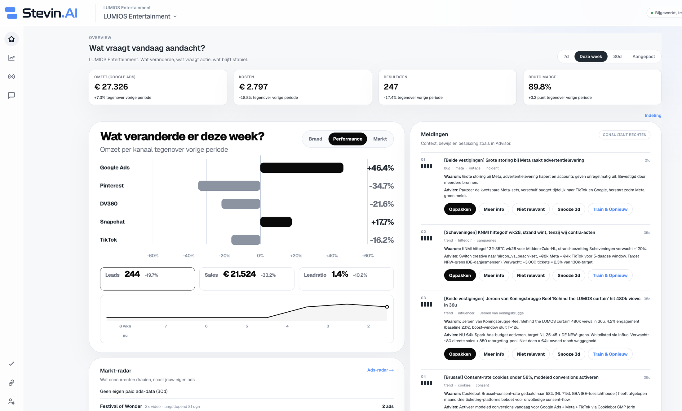Open the home overview icon in sidebar
Screen dimensions: 682x411
pos(11,39)
